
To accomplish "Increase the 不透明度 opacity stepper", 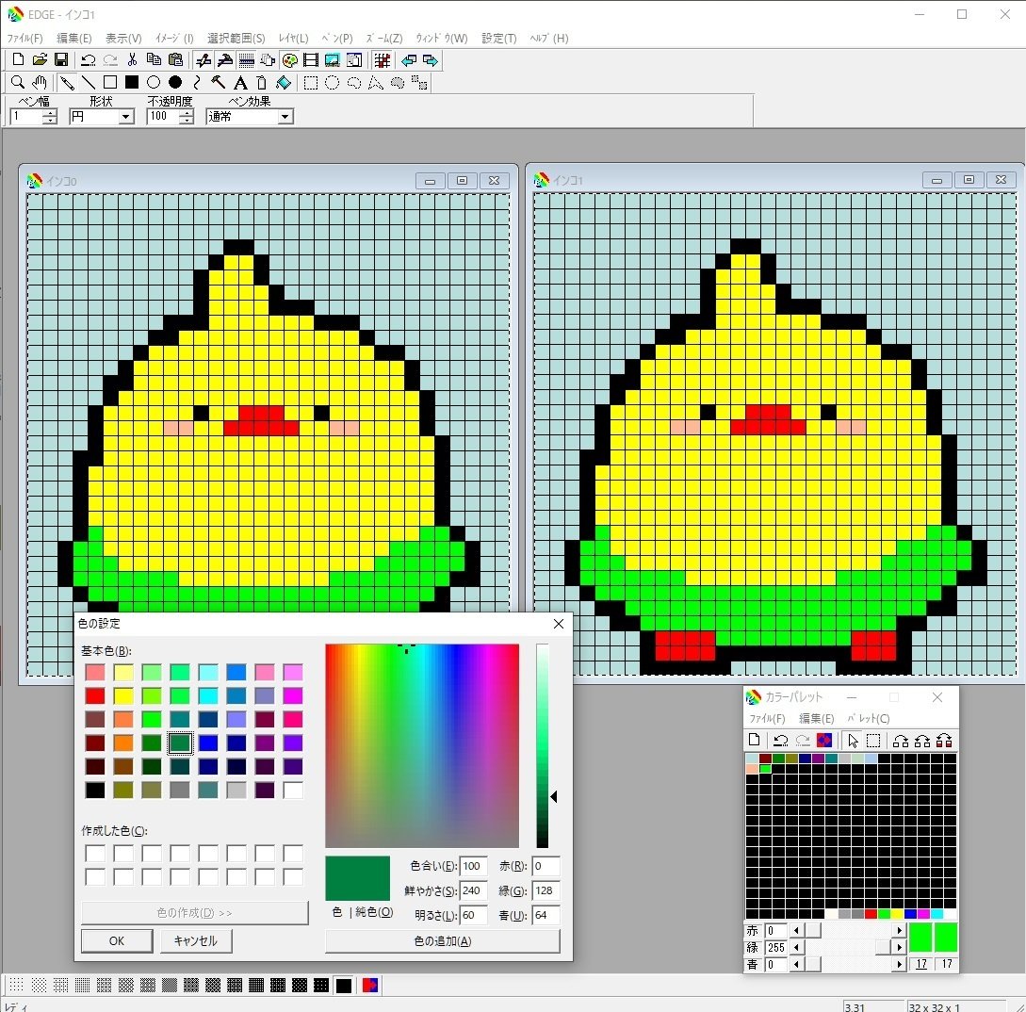I will pos(187,112).
